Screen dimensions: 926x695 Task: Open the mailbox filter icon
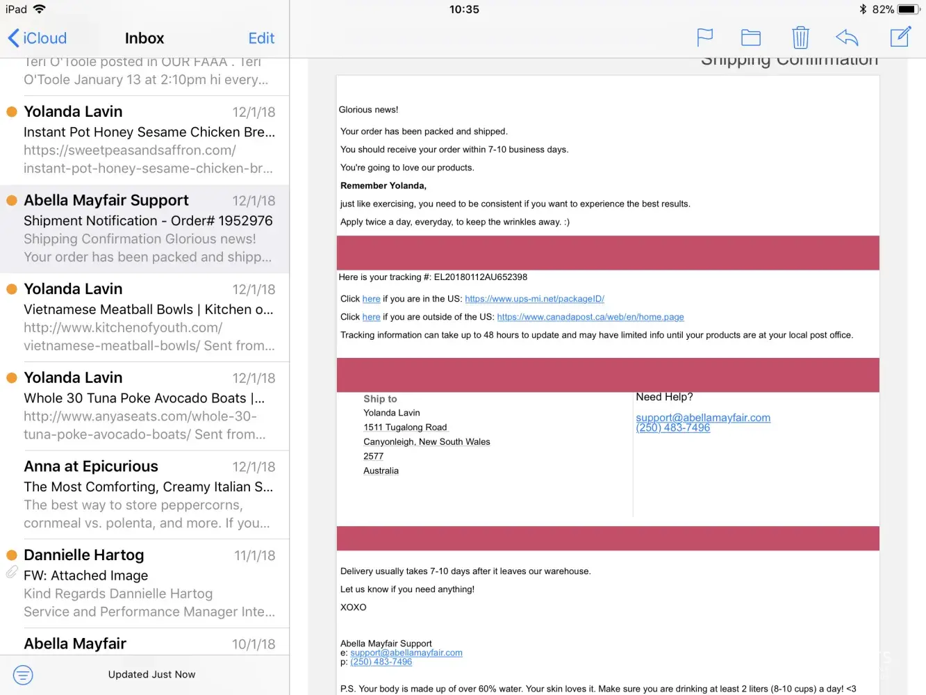pos(23,674)
